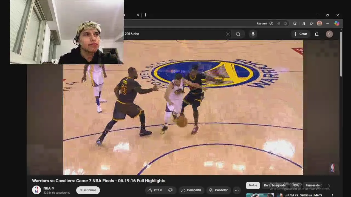Click the page vertical scrollbar thumb
Image resolution: width=351 pixels, height=197 pixels.
[341, 54]
